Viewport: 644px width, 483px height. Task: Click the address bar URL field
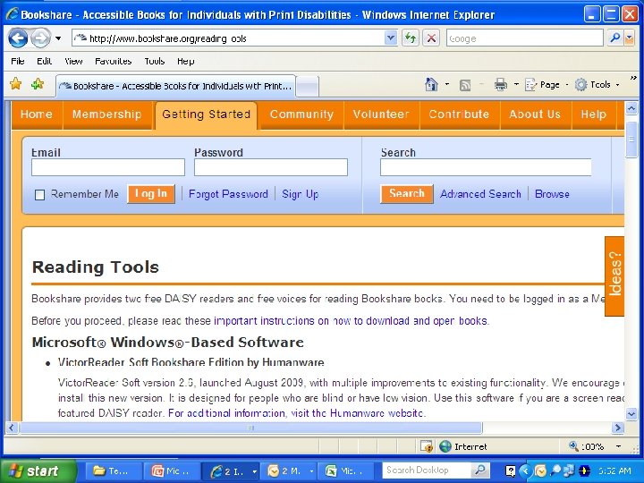click(228, 38)
